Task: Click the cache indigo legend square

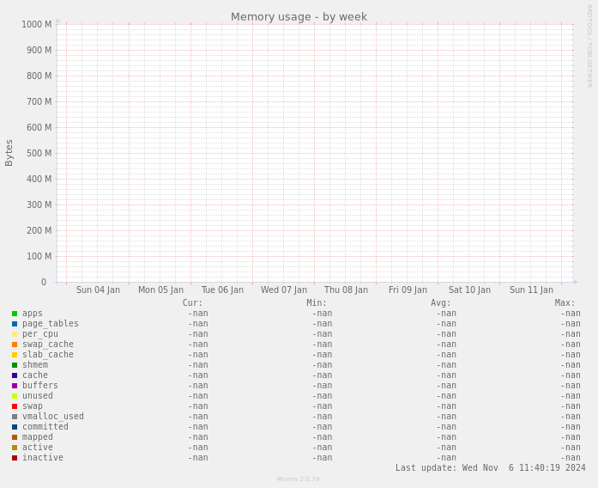Action: [15, 375]
